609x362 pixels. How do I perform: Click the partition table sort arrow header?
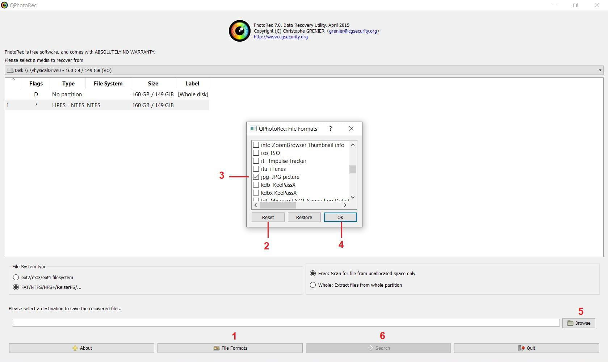pos(13,80)
